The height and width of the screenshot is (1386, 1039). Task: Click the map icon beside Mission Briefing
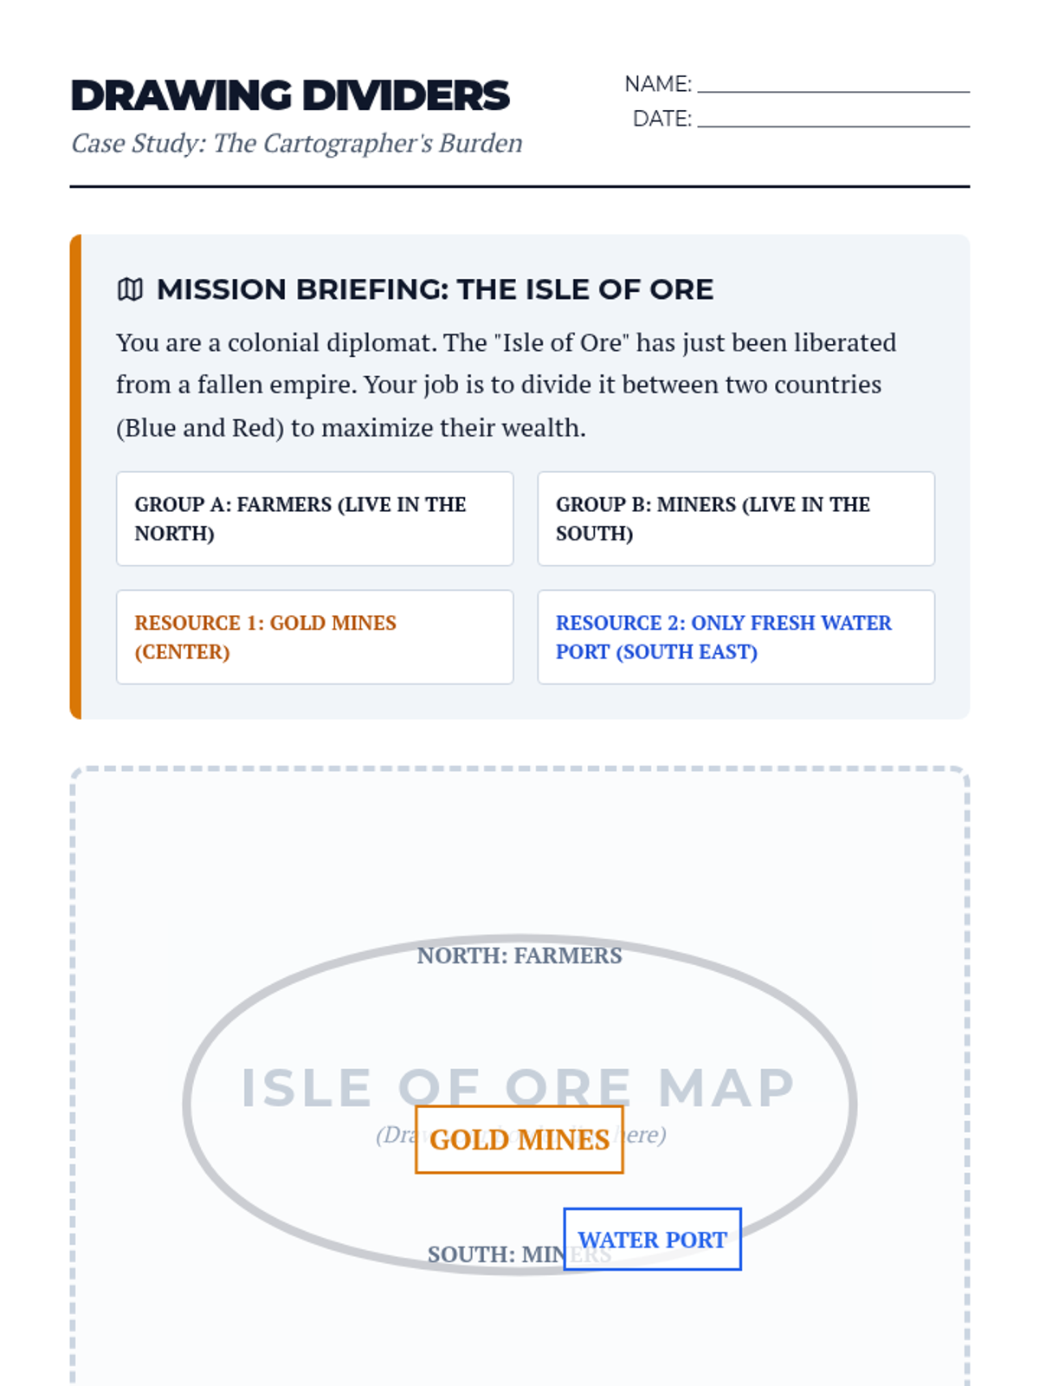coord(130,289)
